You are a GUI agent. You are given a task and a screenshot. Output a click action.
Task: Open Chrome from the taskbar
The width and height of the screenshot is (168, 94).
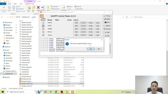click(56, 92)
